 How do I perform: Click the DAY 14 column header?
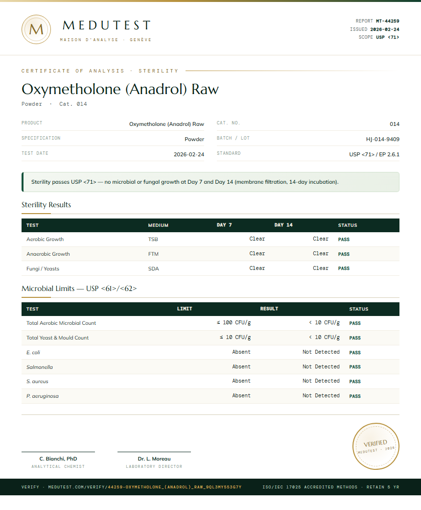283,225
